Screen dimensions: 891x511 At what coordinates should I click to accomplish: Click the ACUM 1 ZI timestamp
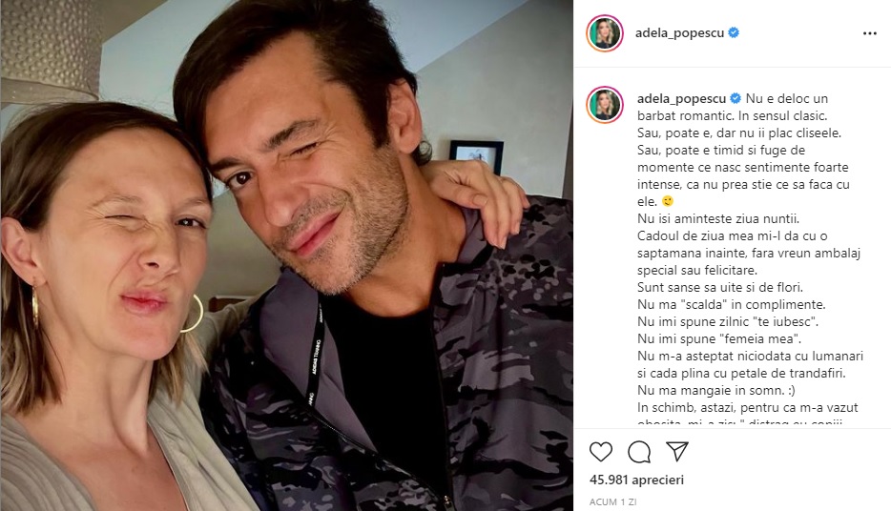tap(612, 501)
